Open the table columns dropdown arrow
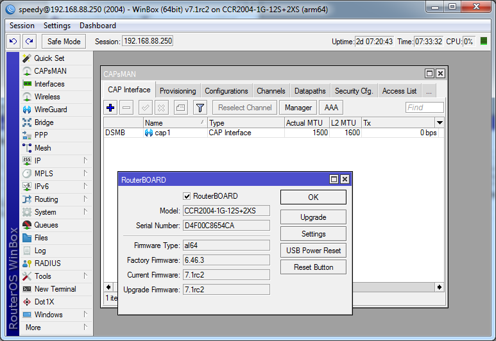This screenshot has height=341, width=496. tap(440, 122)
